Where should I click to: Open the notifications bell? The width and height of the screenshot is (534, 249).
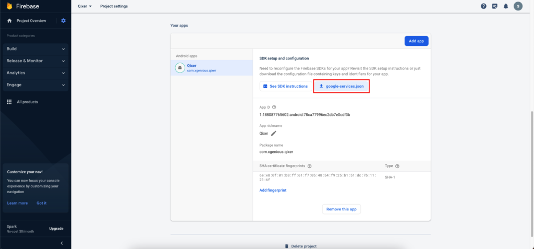[506, 6]
